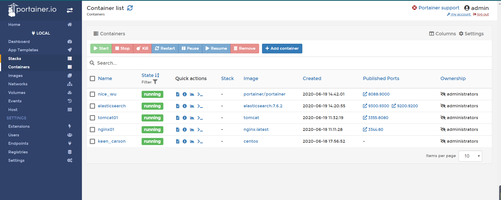Click the Kill button
The image size is (501, 200).
[x=142, y=48]
